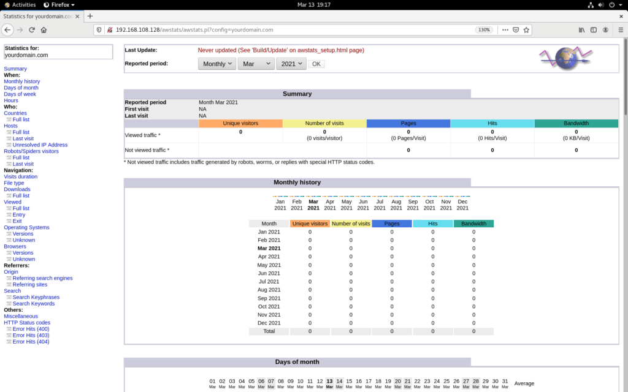
Task: Go to Monthly history link
Action: 21,81
